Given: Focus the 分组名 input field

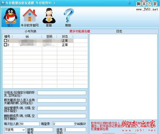Looking at the screenshot, I should tap(62, 93).
